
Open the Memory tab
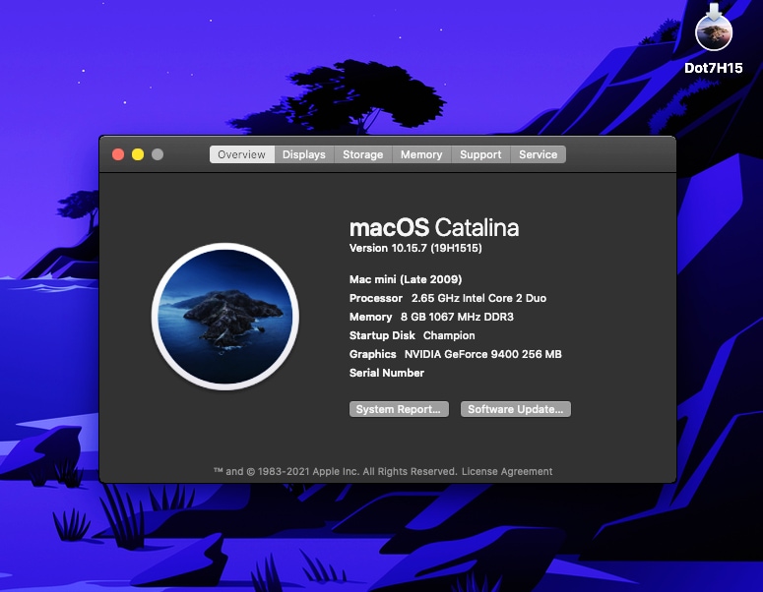coord(421,154)
